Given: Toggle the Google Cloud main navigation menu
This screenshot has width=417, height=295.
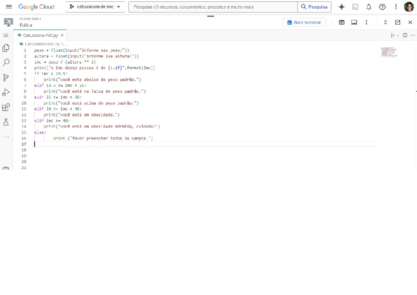Looking at the screenshot, I should (x=9, y=7).
